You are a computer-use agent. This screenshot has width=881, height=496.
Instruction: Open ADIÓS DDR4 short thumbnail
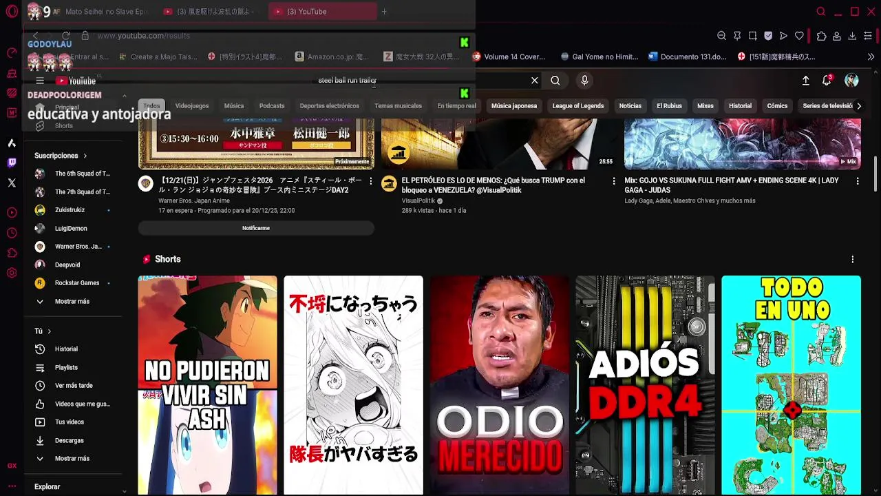(645, 385)
